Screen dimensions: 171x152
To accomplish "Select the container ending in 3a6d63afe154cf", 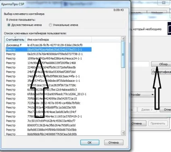I will coord(48,112).
